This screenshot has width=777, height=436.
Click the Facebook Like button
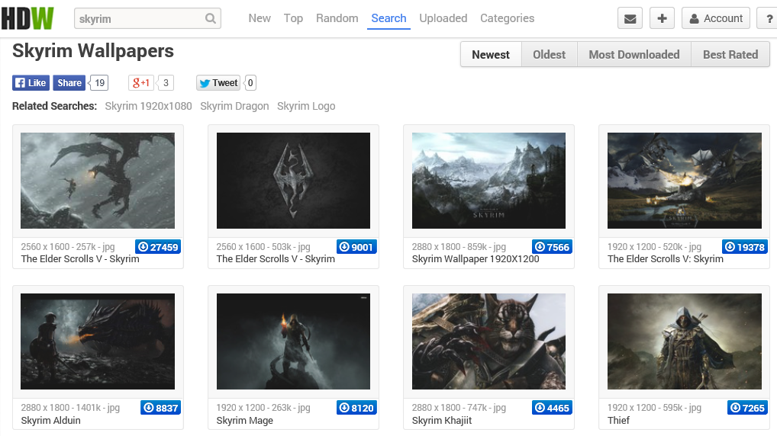[x=31, y=83]
